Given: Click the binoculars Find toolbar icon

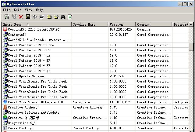Looking at the screenshot, I should click(63, 17).
